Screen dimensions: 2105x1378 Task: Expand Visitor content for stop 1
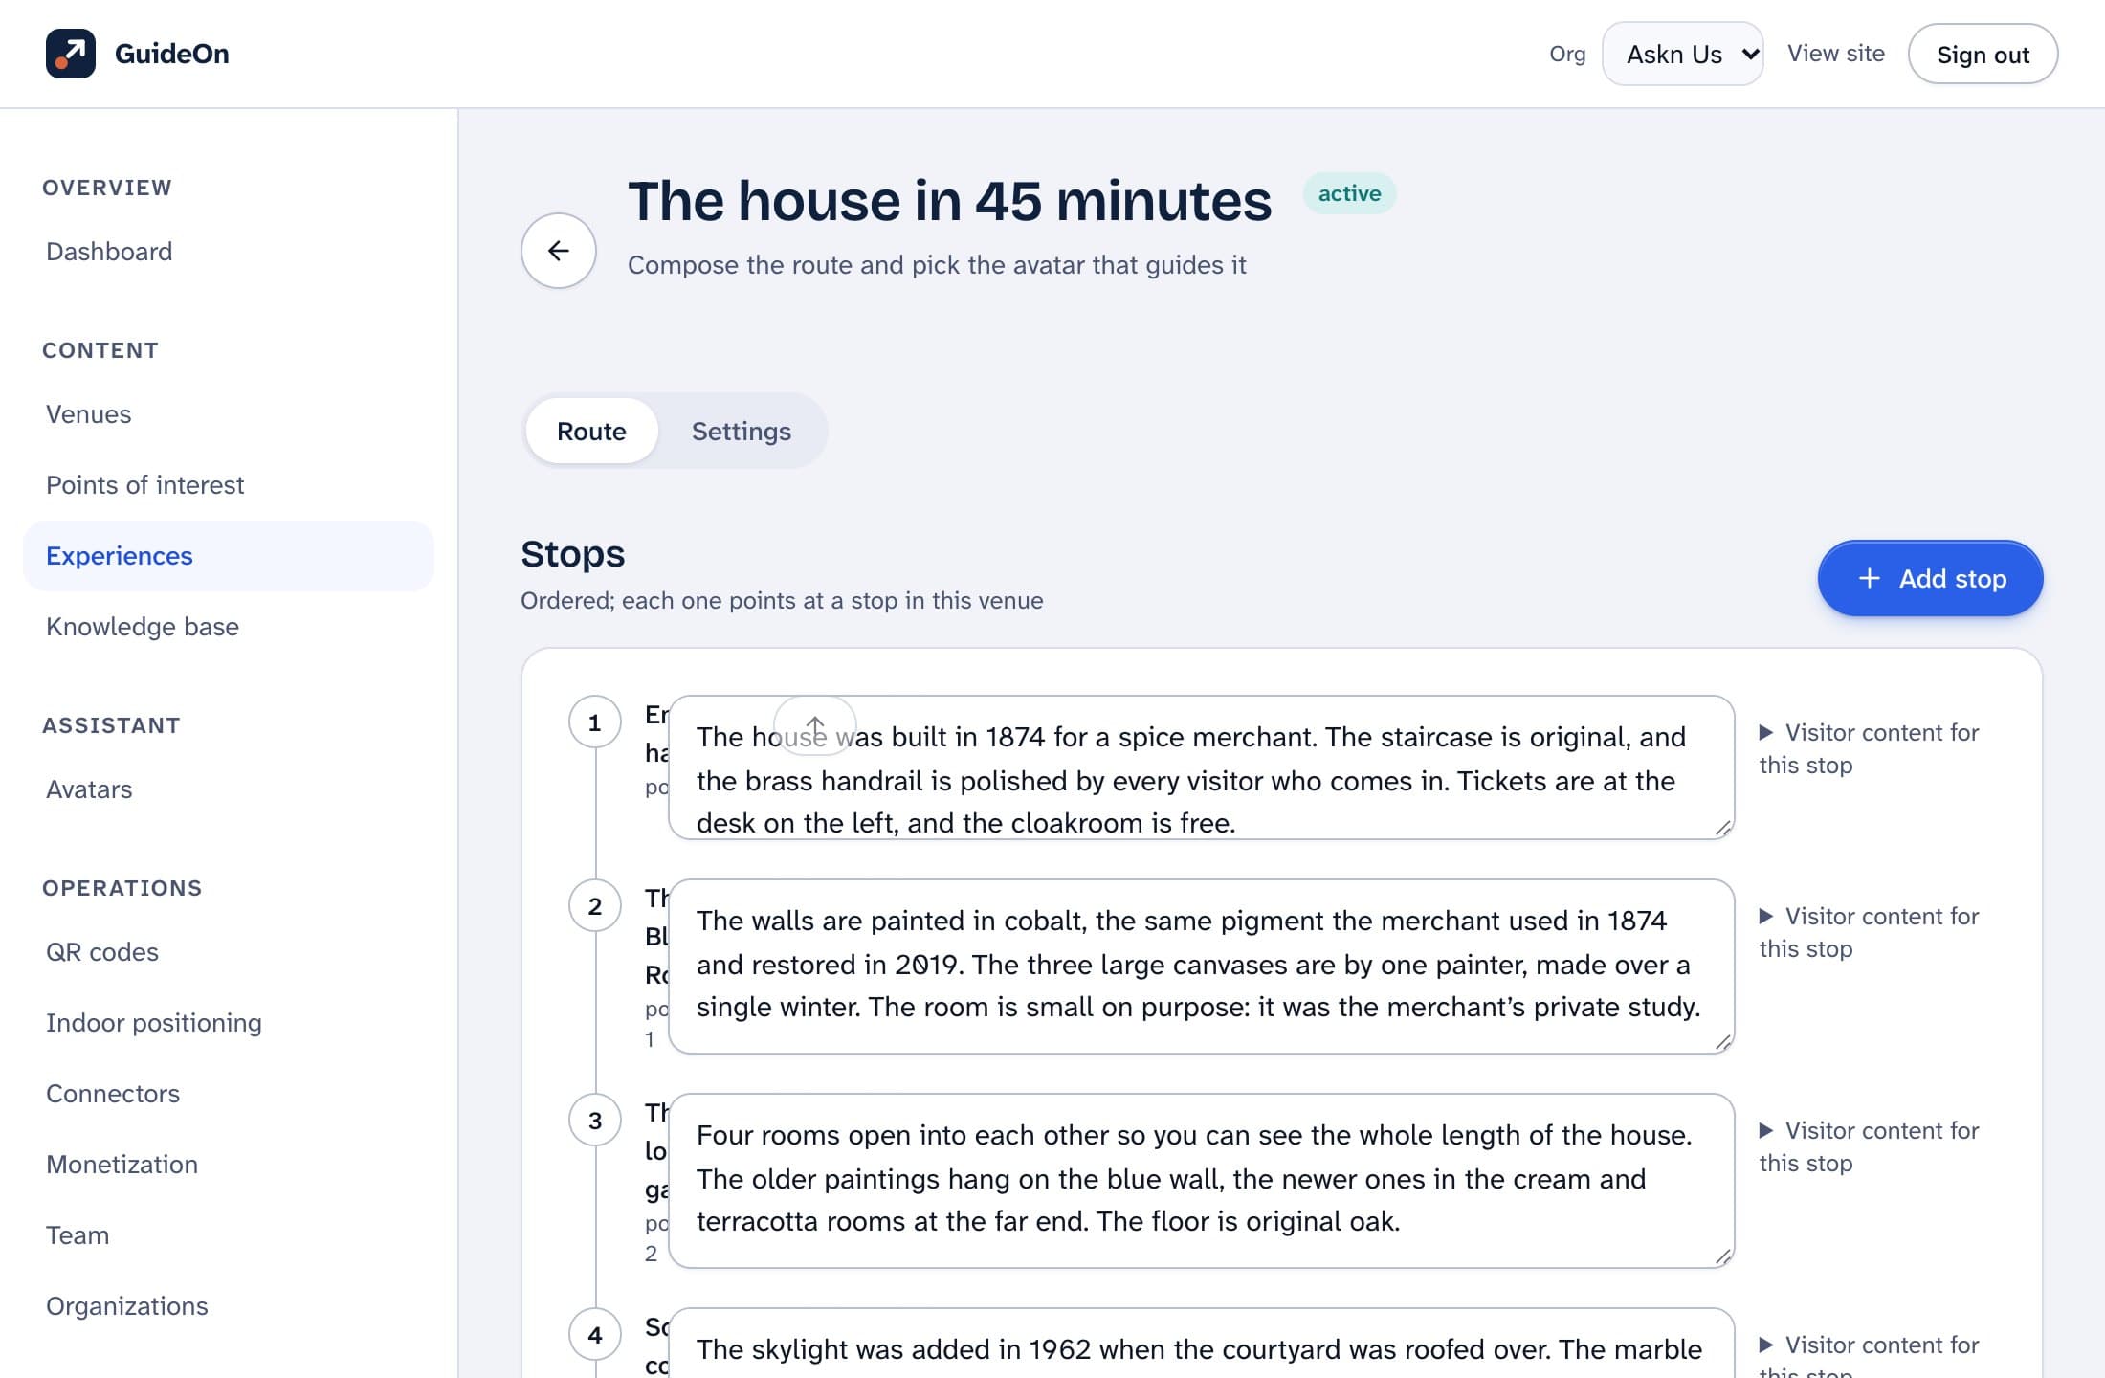1869,748
